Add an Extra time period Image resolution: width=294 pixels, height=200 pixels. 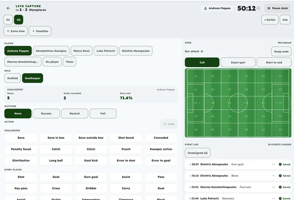tap(16, 31)
